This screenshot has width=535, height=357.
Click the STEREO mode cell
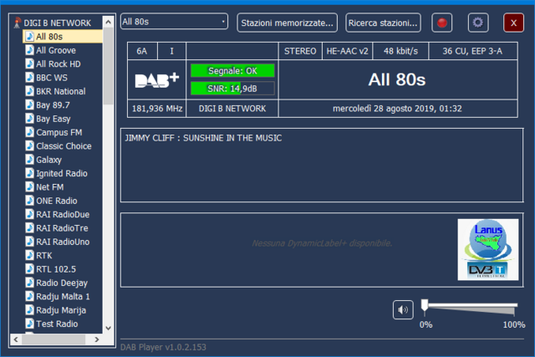pyautogui.click(x=300, y=51)
